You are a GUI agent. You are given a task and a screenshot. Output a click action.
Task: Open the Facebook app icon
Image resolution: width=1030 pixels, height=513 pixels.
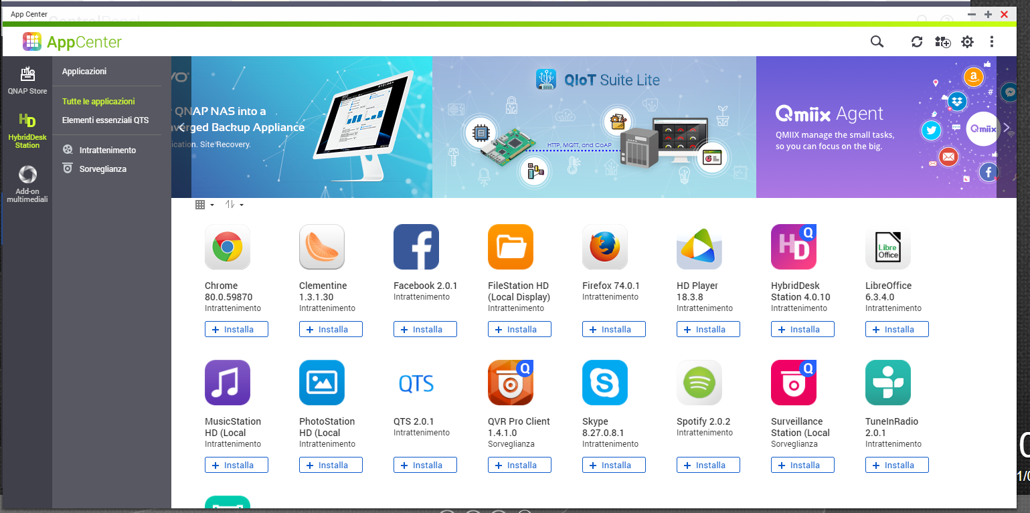pyautogui.click(x=416, y=247)
